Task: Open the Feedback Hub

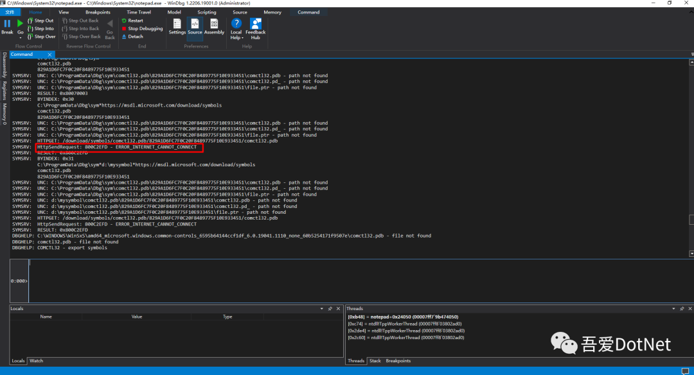Action: tap(255, 29)
